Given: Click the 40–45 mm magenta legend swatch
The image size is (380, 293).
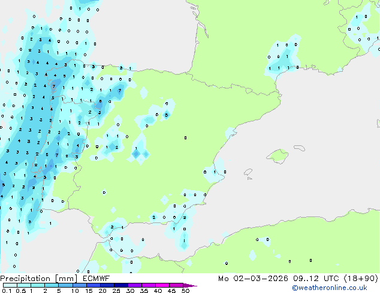Looking at the screenshot, I should tap(162, 285).
